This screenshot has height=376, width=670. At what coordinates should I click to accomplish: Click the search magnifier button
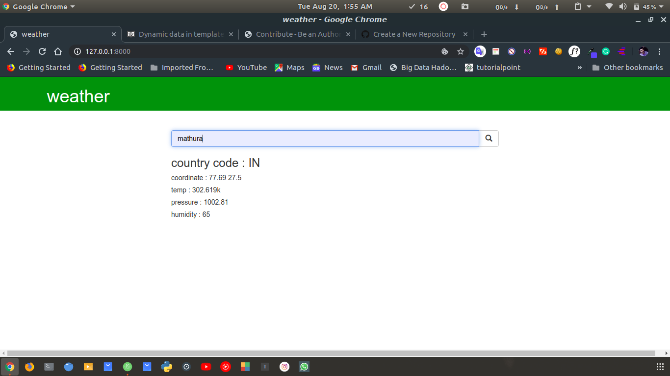tap(489, 139)
